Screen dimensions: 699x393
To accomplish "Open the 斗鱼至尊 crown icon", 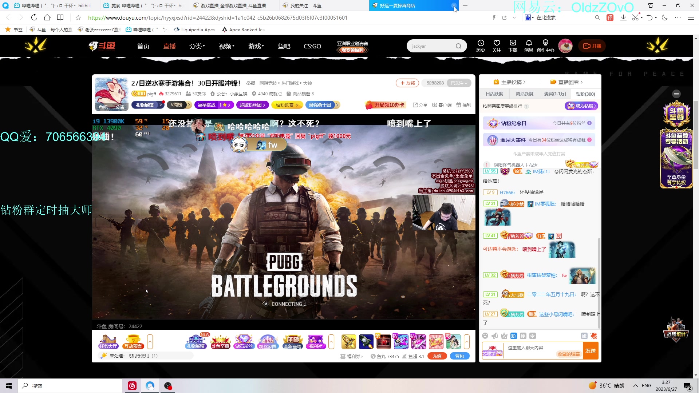I will pyautogui.click(x=220, y=342).
